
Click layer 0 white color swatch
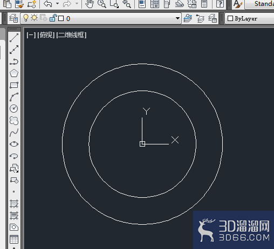[61, 18]
